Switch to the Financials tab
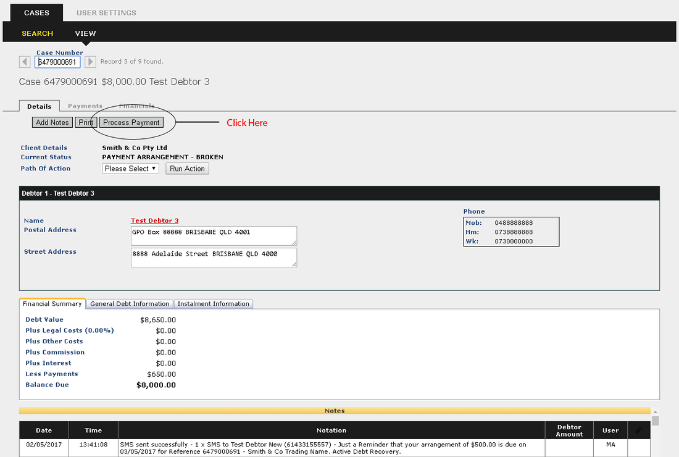Viewport: 679px width, 457px height. tap(137, 106)
